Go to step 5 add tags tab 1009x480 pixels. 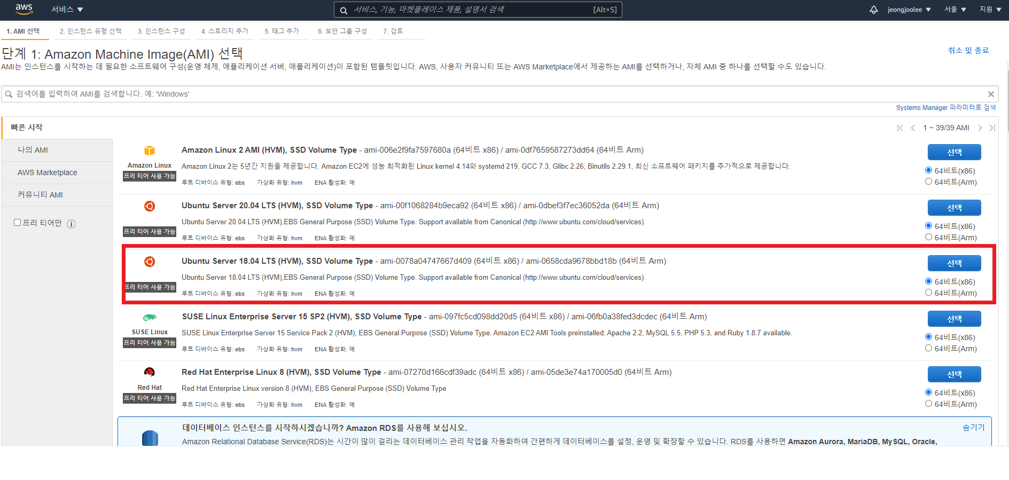tap(282, 32)
